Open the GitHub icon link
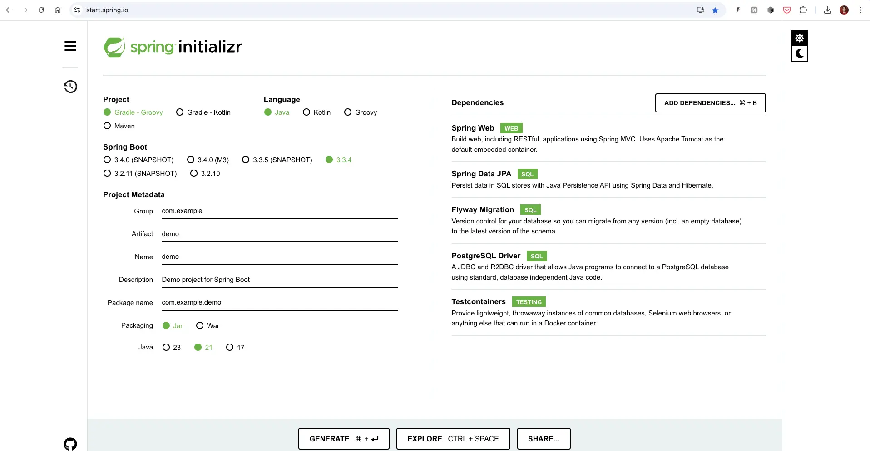The width and height of the screenshot is (870, 451). click(70, 444)
